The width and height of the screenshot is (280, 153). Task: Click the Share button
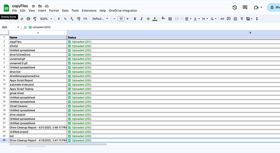(274, 8)
